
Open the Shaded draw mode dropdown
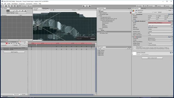[x=39, y=10]
